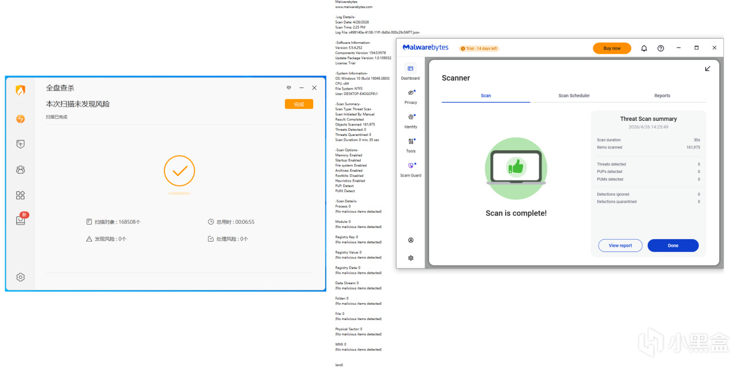The image size is (751, 367).
Task: Open Malwarebytes settings gear icon
Action: (x=411, y=258)
